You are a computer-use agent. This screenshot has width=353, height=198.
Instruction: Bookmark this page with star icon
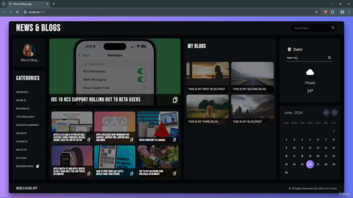pos(317,12)
